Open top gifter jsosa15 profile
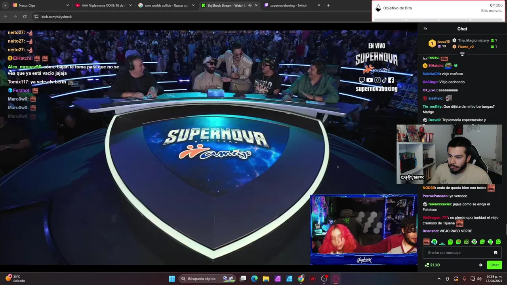Viewport: 507px width, 285px height. tap(440, 44)
